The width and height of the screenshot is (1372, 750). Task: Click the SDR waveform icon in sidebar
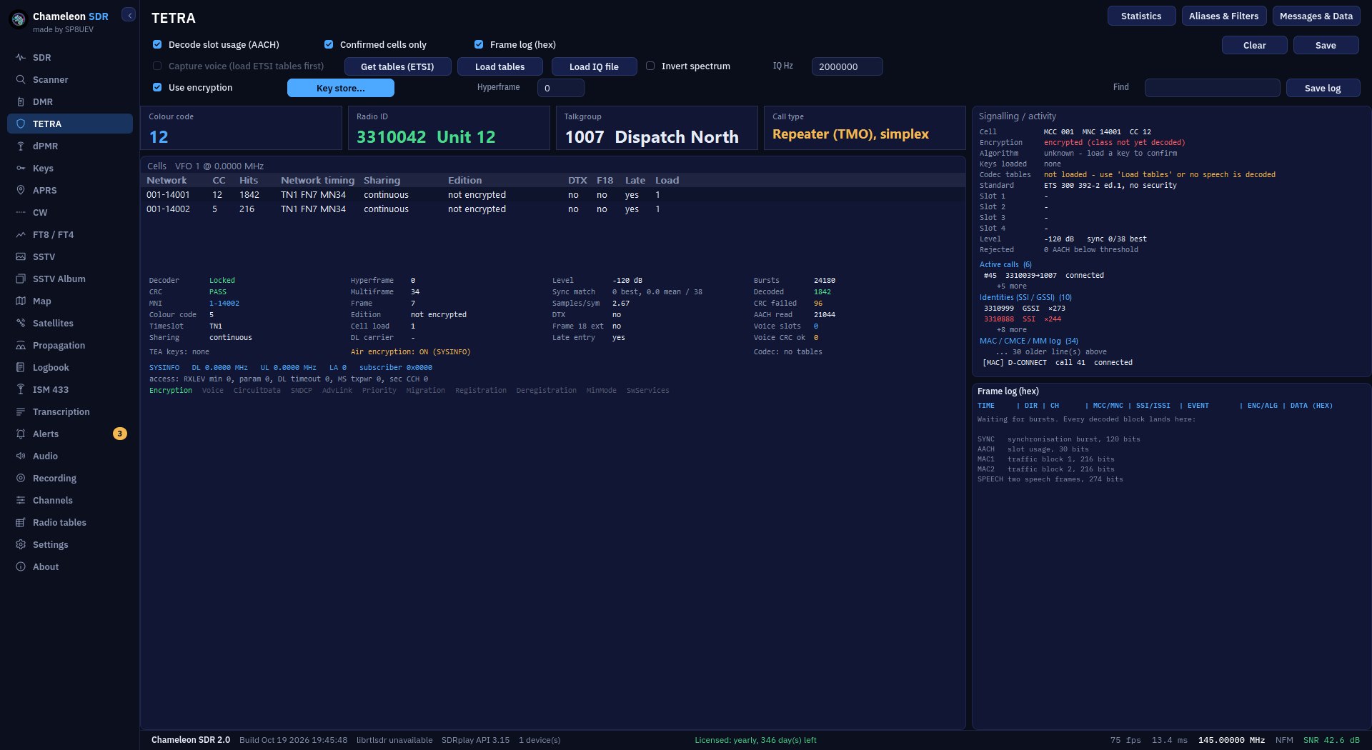click(x=21, y=57)
